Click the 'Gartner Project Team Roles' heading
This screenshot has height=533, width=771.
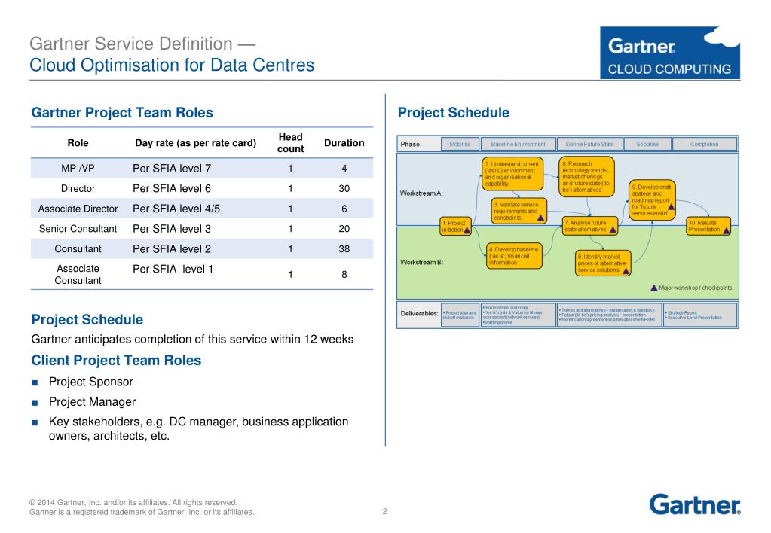pos(122,112)
